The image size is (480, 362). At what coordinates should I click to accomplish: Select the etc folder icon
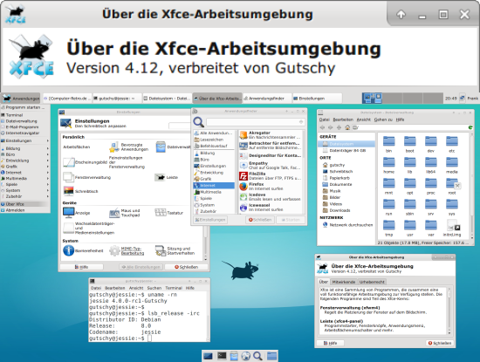pos(452,141)
